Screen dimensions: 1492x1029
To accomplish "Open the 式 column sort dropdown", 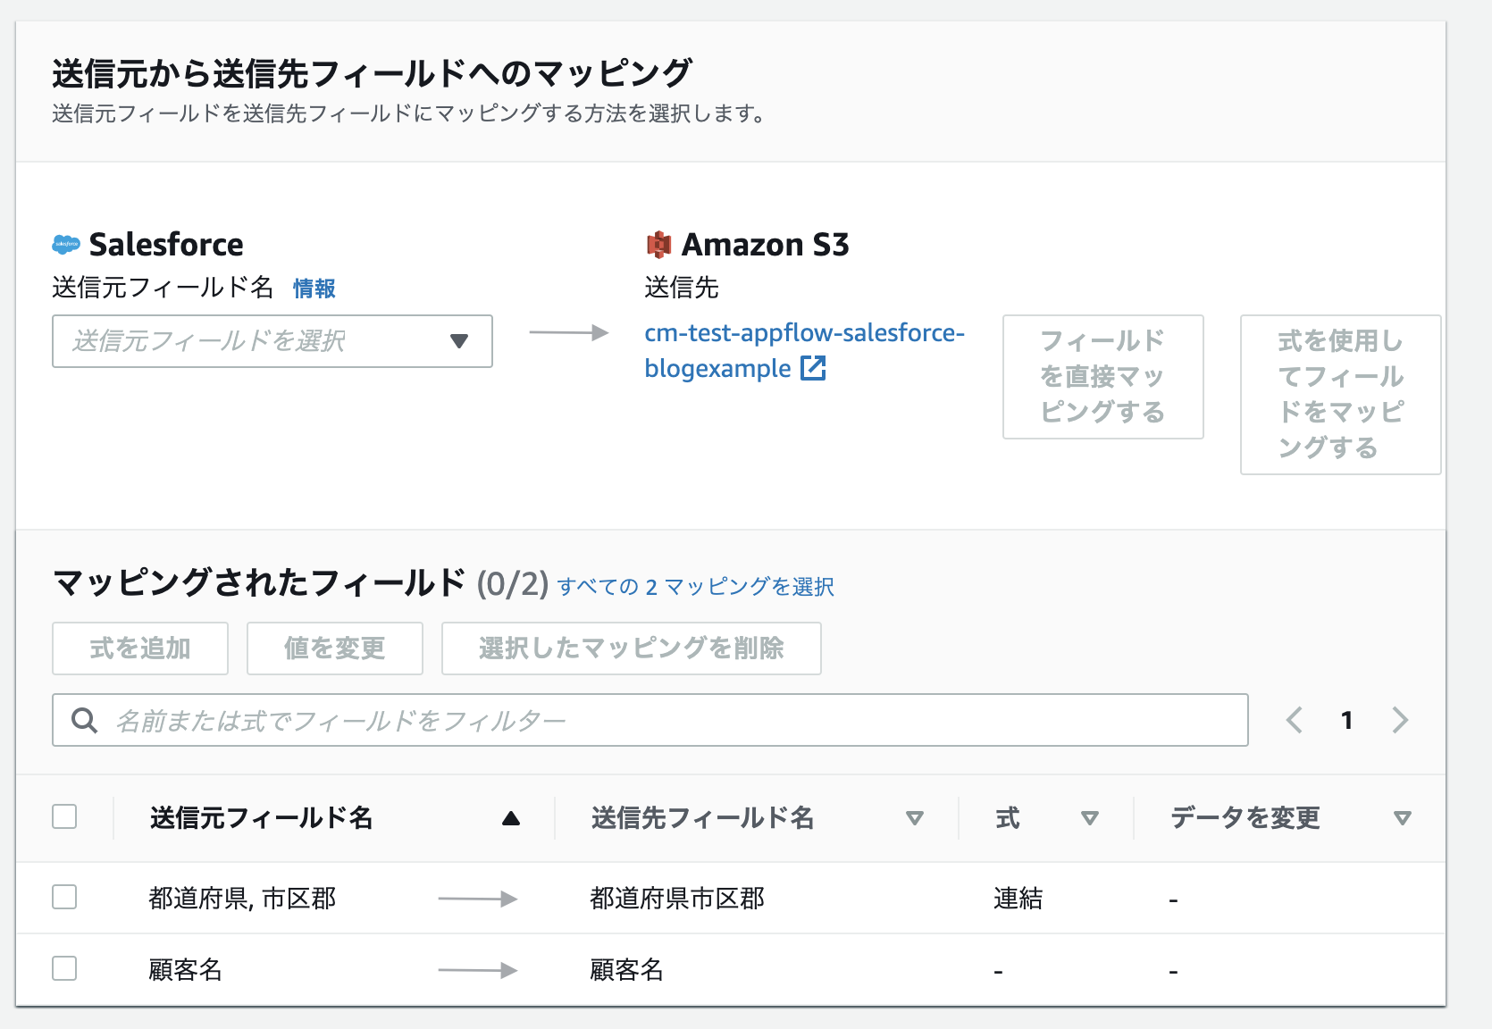I will (1090, 816).
